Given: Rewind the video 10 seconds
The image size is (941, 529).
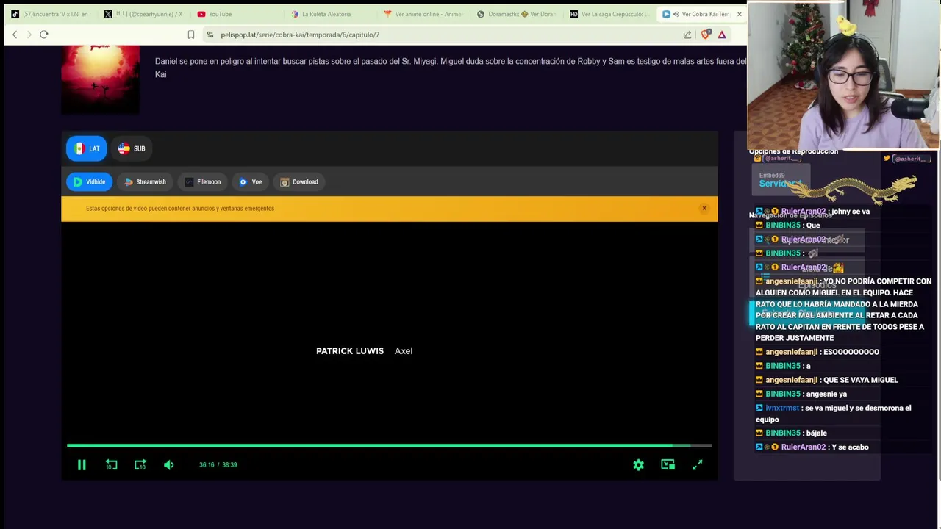Looking at the screenshot, I should coord(111,464).
